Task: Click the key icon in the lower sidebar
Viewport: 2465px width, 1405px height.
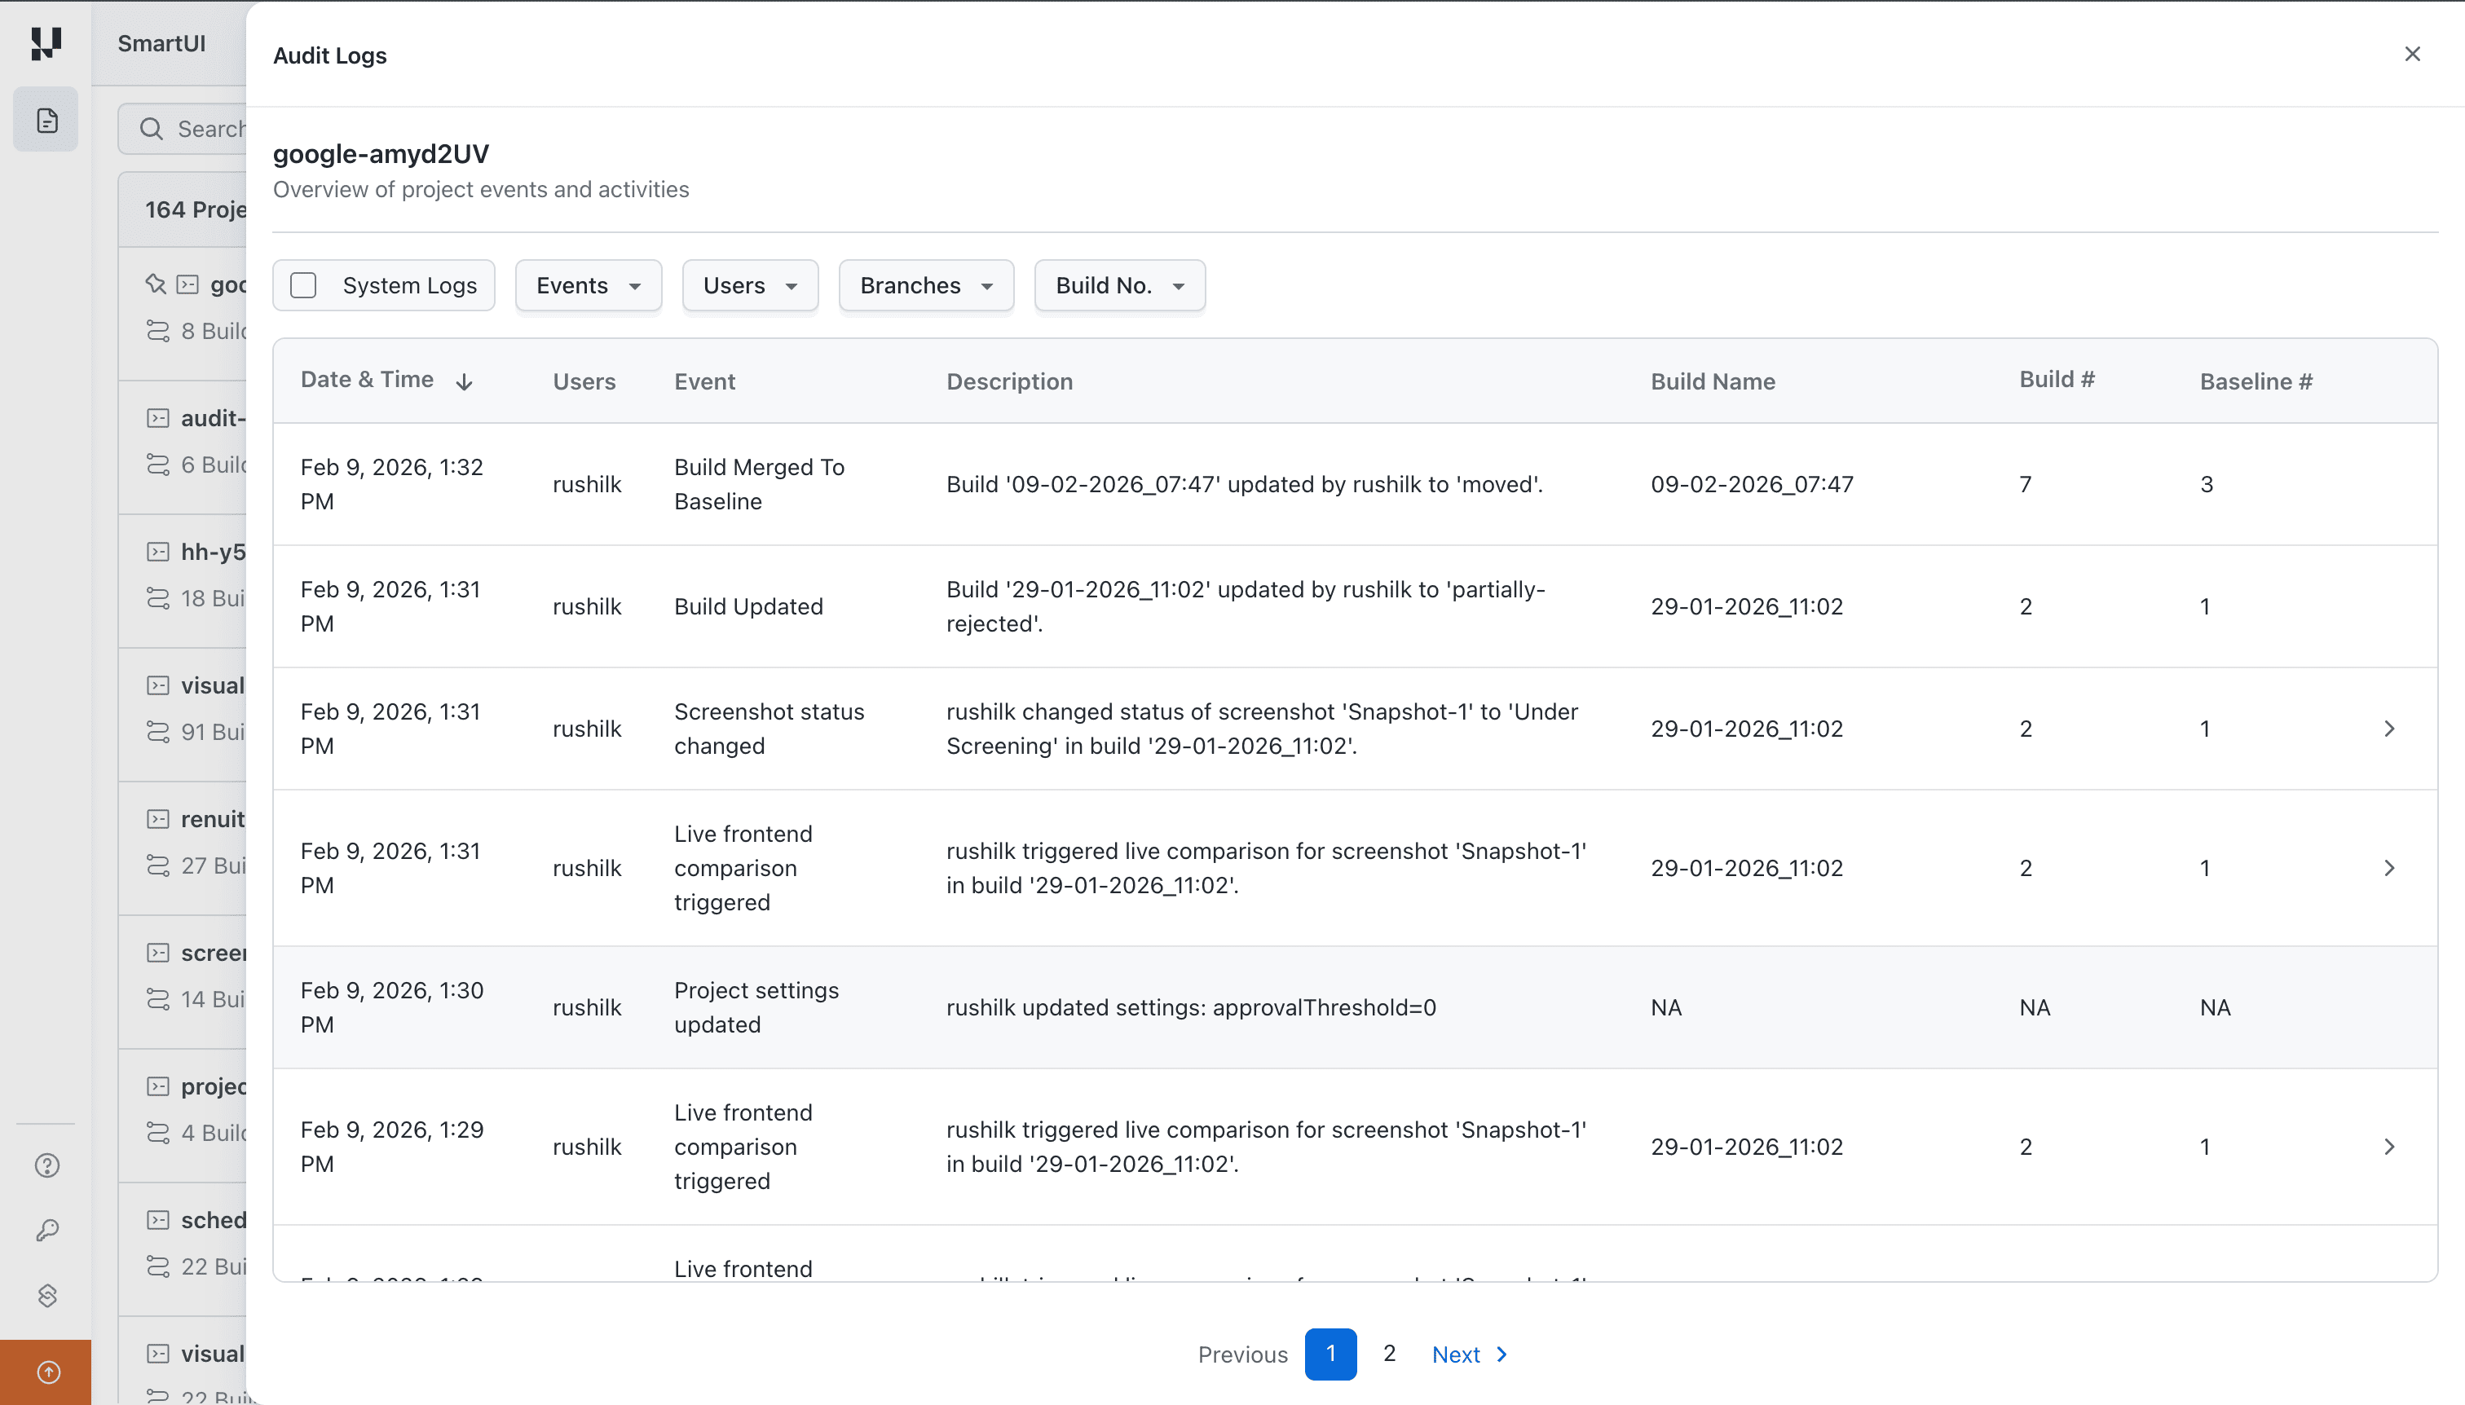Action: tap(46, 1229)
